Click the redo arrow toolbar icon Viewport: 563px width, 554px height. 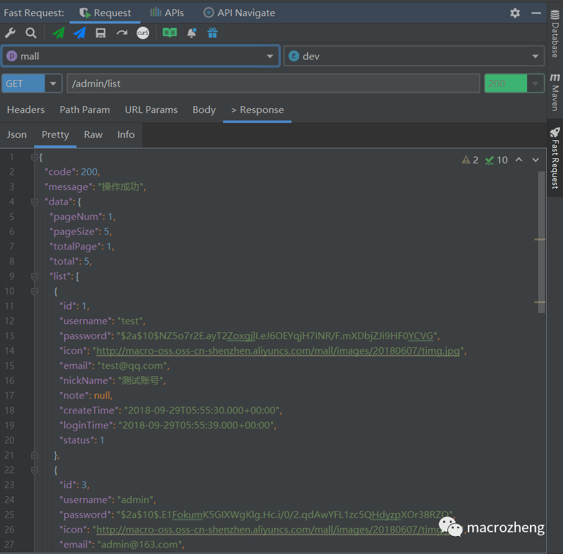122,33
